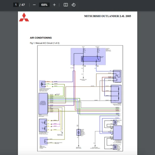Select the AIR CONDITIONING heading
155x155 pixels.
tap(41, 38)
